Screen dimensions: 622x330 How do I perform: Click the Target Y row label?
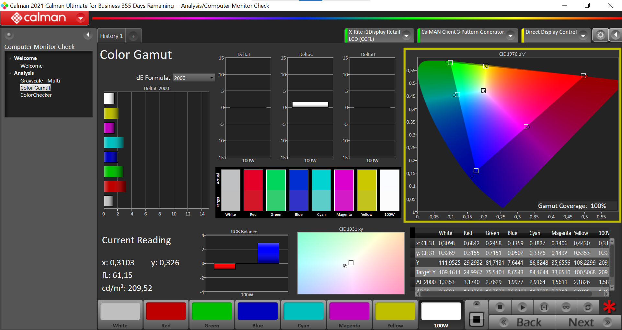click(426, 272)
